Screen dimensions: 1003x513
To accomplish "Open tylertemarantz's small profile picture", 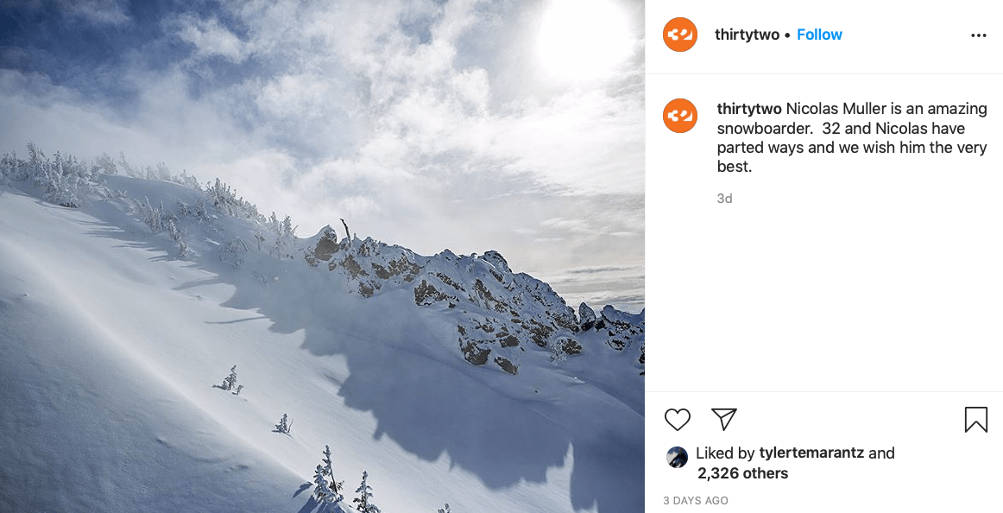I will (677, 457).
